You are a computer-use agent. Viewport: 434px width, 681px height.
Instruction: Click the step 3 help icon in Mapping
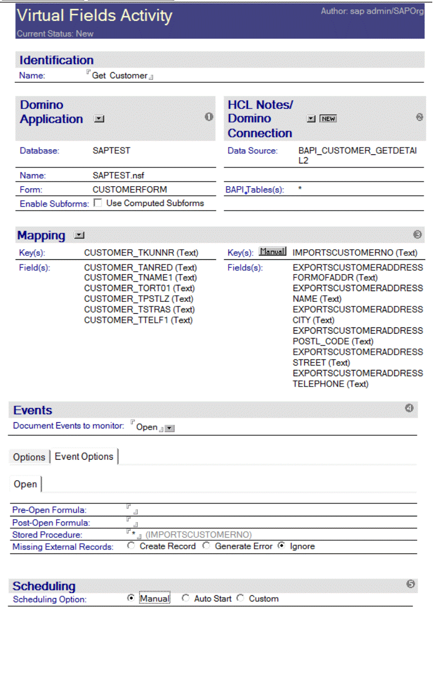(x=418, y=234)
